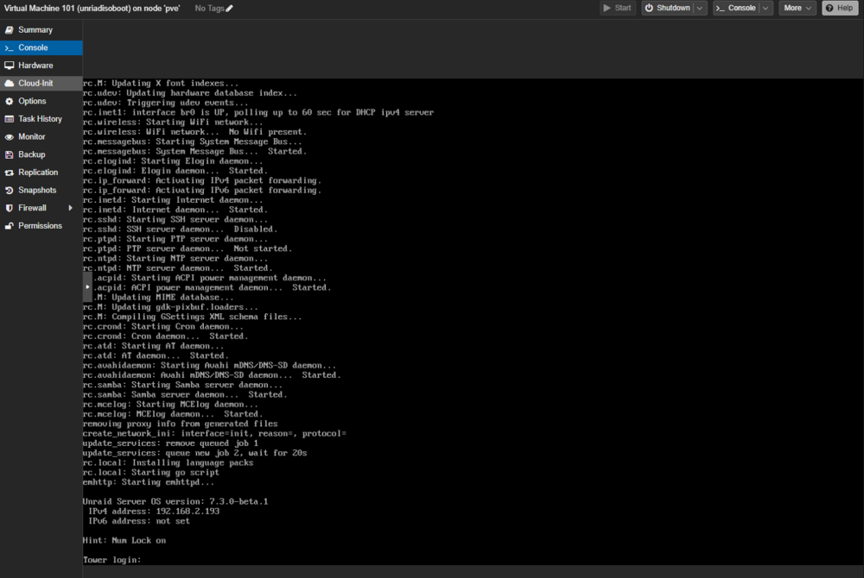Click the Tower login prompt in console
The width and height of the screenshot is (864, 578).
[x=111, y=560]
